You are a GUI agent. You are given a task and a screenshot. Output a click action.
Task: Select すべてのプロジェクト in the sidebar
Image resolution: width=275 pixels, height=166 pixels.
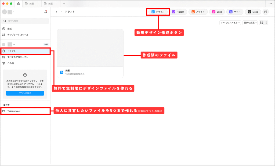(18, 57)
